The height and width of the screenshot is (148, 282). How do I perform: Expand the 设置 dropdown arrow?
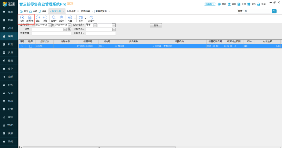75,18
